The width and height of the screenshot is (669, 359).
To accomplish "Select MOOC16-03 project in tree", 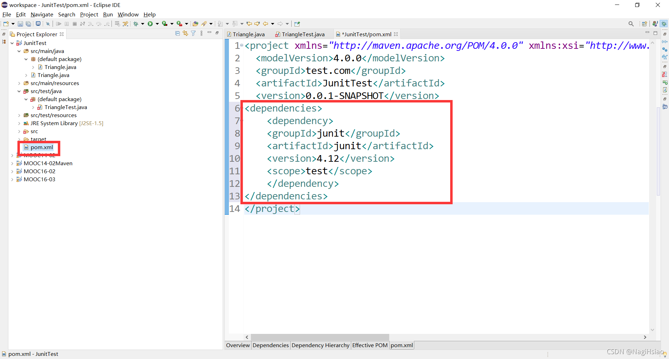I will click(39, 179).
